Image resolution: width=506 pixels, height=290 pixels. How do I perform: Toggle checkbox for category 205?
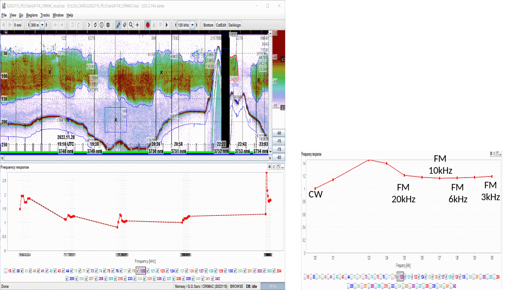[x=67, y=279]
